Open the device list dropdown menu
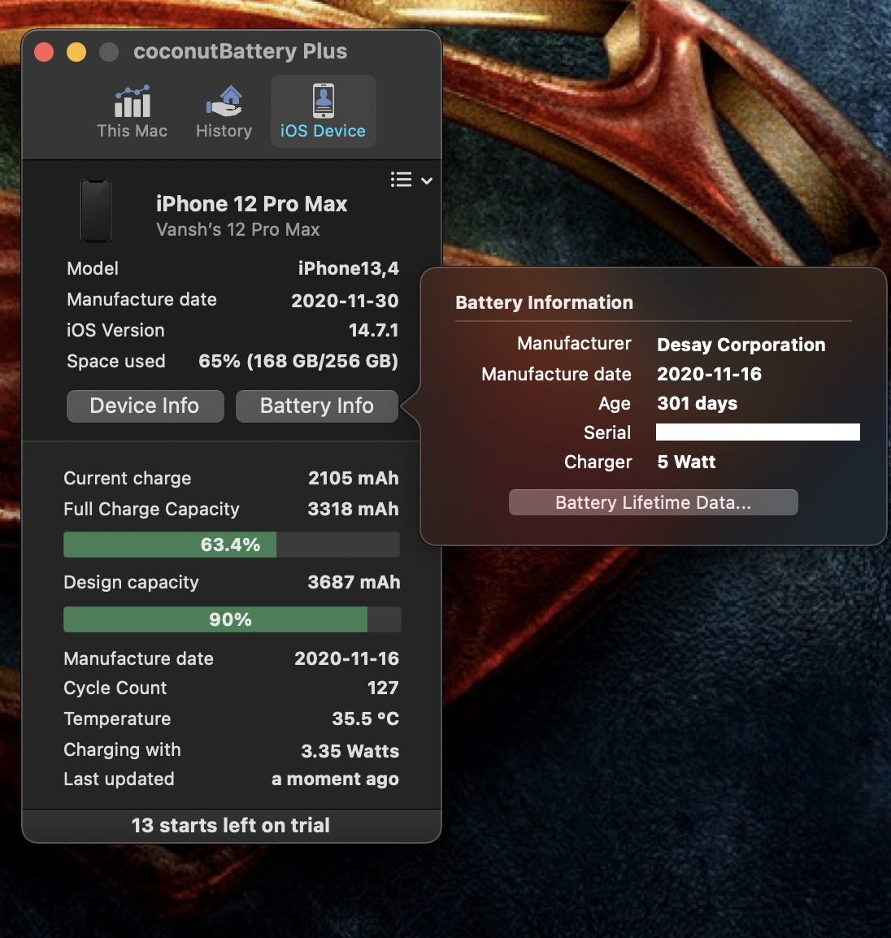The width and height of the screenshot is (891, 938). [x=411, y=180]
